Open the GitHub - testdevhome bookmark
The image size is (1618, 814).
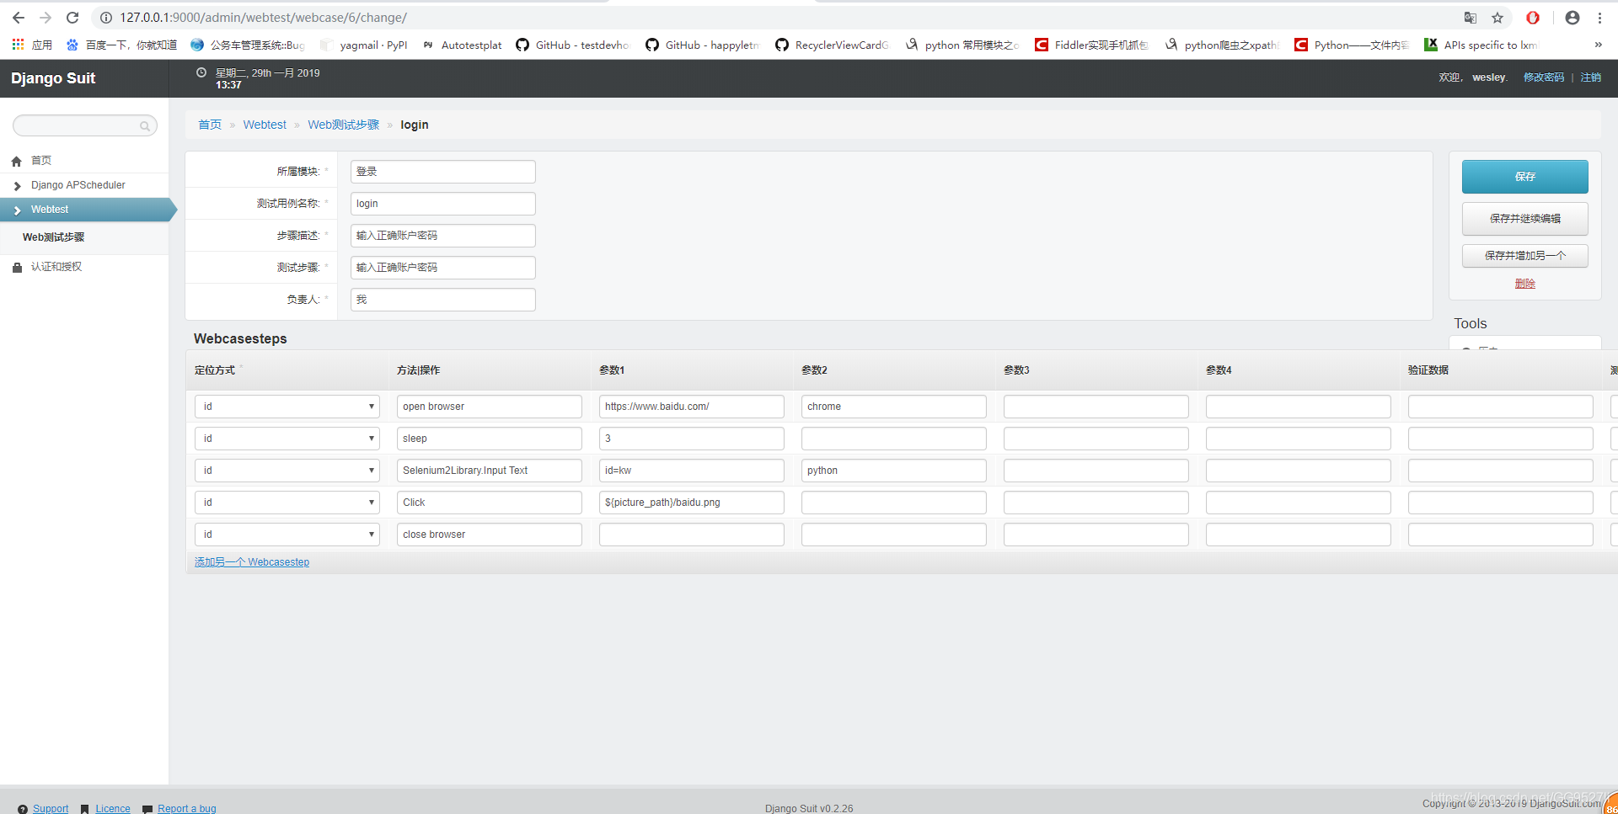(573, 45)
